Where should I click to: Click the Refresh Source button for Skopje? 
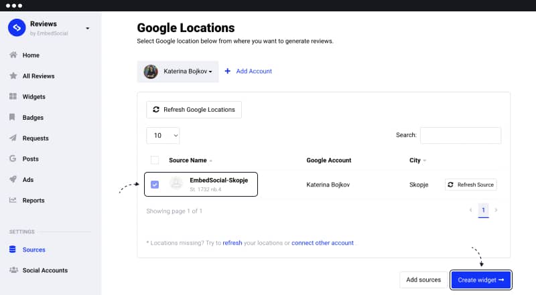pos(471,185)
